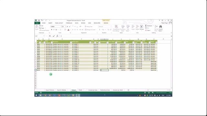This screenshot has width=207, height=116.
Task: Open the Export chitanta sheet tab
Action: pos(61,90)
